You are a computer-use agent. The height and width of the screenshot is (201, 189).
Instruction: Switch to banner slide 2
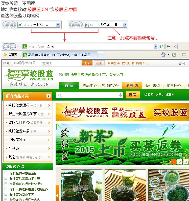180,162
